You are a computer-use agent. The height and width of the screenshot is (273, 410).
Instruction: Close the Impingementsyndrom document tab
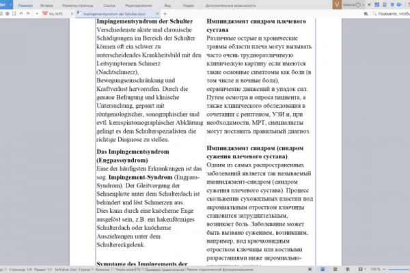(x=157, y=14)
